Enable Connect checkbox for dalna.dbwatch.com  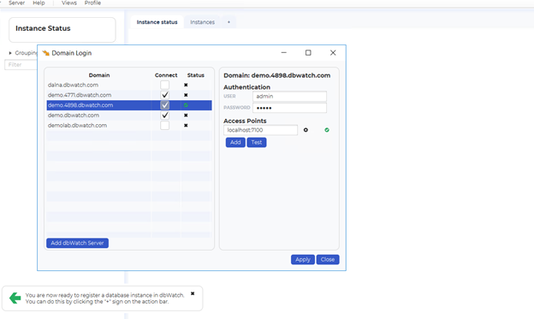(165, 86)
